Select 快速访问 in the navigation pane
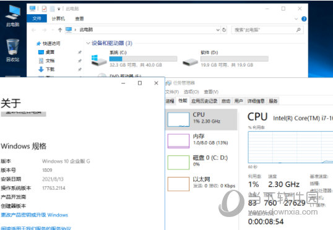Viewport: 333px width, 230px height. [48, 43]
